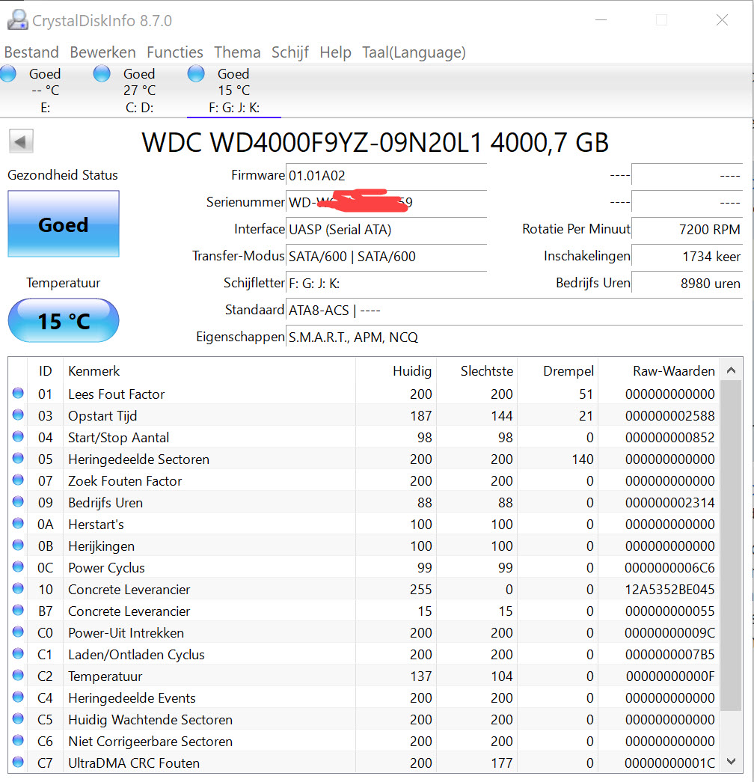Image resolution: width=754 pixels, height=782 pixels.
Task: Select the C: D: drive status orb
Action: click(x=102, y=73)
